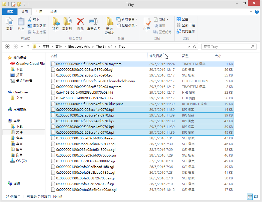Click the Back navigation arrow
Viewport: 262px width, 202px height.
(x=8, y=47)
